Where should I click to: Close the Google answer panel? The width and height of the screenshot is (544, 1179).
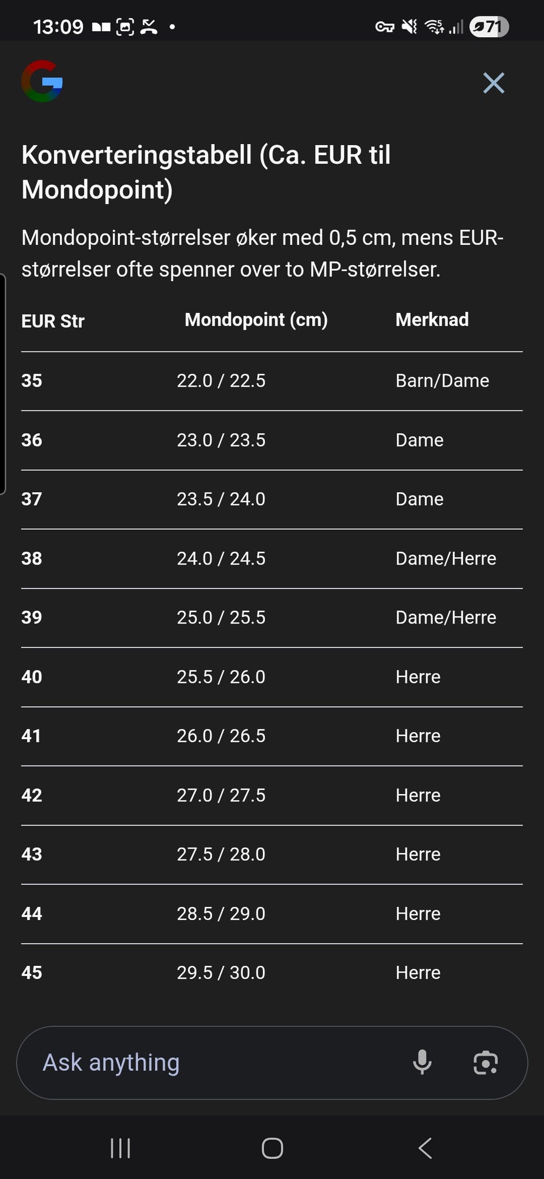point(494,83)
